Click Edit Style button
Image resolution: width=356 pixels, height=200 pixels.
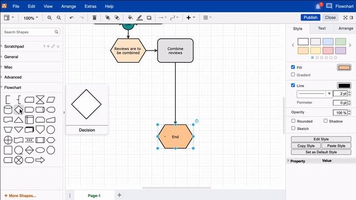(321, 139)
